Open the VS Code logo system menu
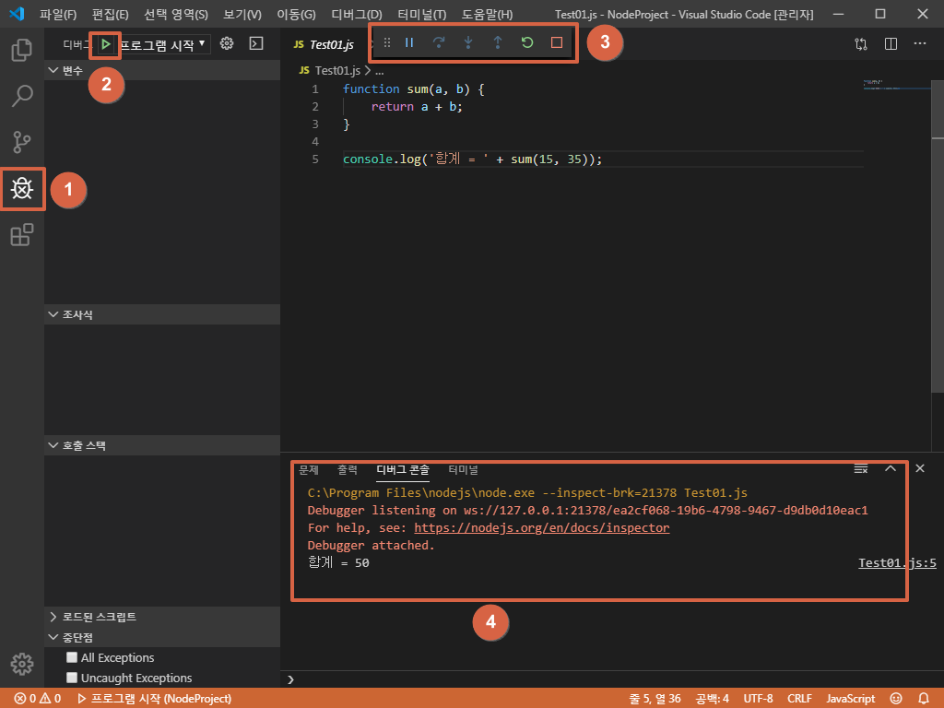Screen dimensions: 944x708 (x=17, y=13)
